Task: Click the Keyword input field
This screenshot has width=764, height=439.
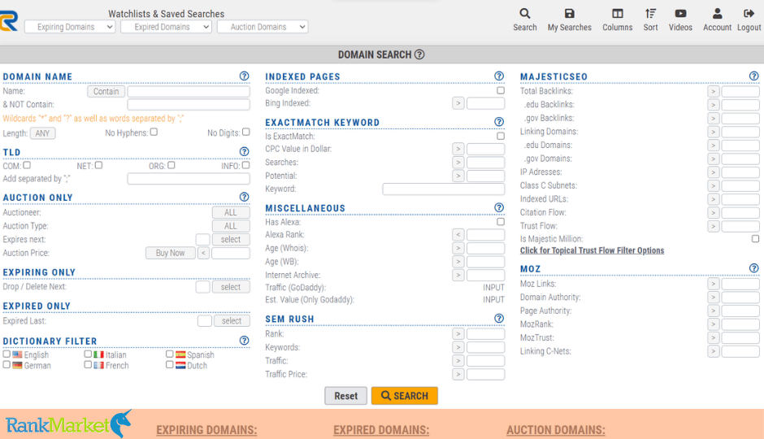Action: [x=444, y=189]
